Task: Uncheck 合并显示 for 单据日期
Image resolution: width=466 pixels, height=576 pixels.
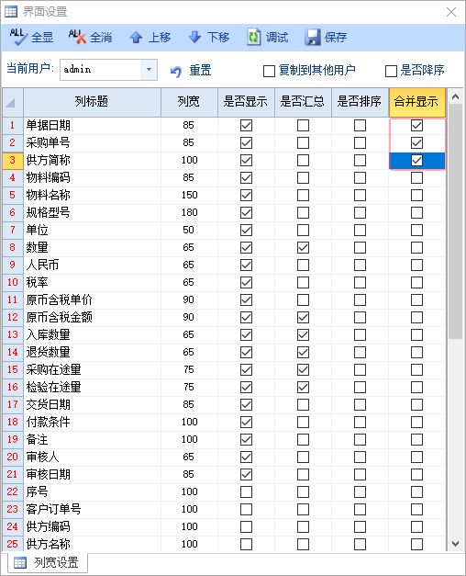Action: click(x=416, y=125)
